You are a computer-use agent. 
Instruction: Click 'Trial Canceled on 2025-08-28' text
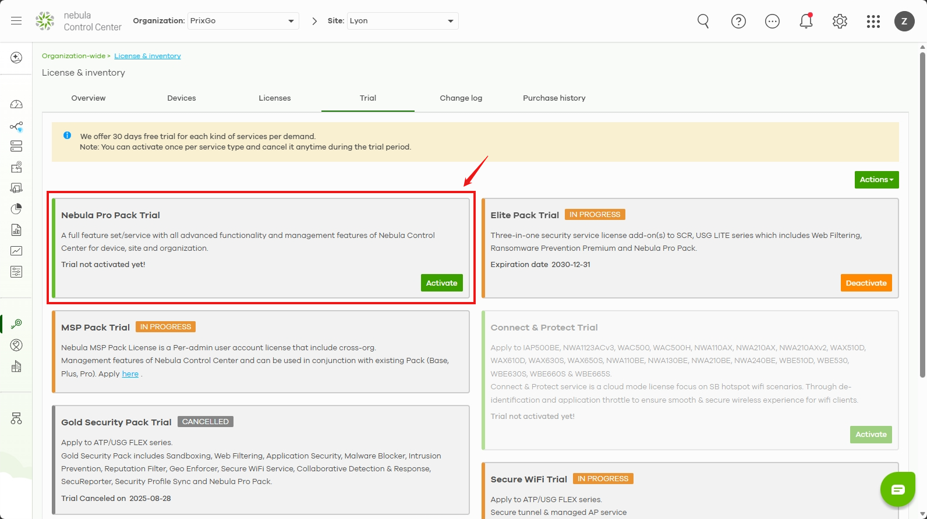pos(116,498)
